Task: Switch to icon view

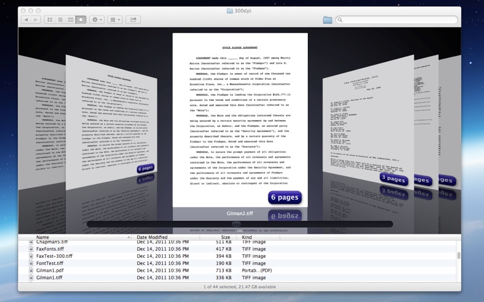Action: pyautogui.click(x=49, y=20)
